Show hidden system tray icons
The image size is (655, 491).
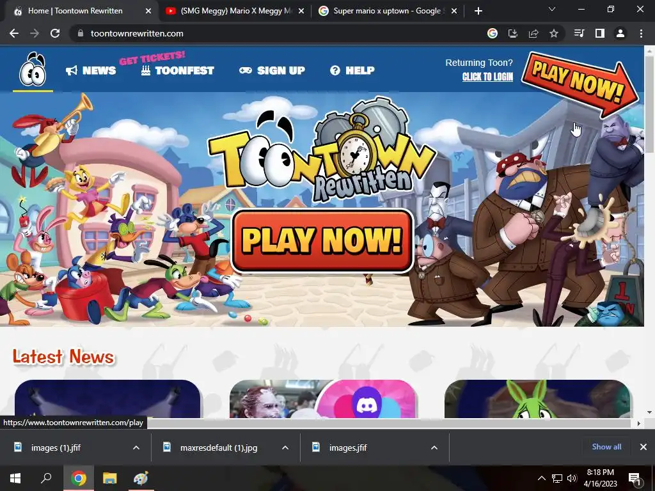point(541,478)
